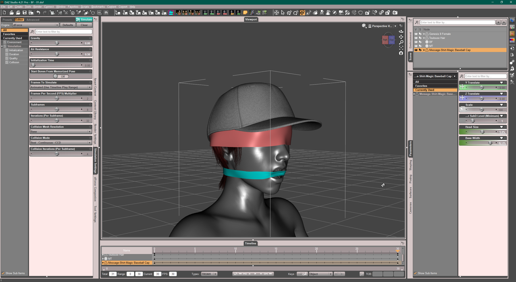The width and height of the screenshot is (516, 282).
Task: Open the Viewport pane options icon
Action: coord(402,19)
